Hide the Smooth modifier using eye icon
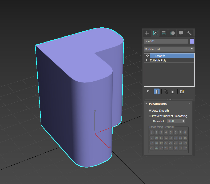Viewport: 210px width, 184px height. tap(147, 56)
